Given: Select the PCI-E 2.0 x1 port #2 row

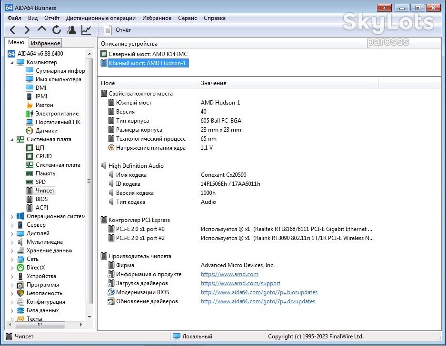Looking at the screenshot, I should 241,238.
